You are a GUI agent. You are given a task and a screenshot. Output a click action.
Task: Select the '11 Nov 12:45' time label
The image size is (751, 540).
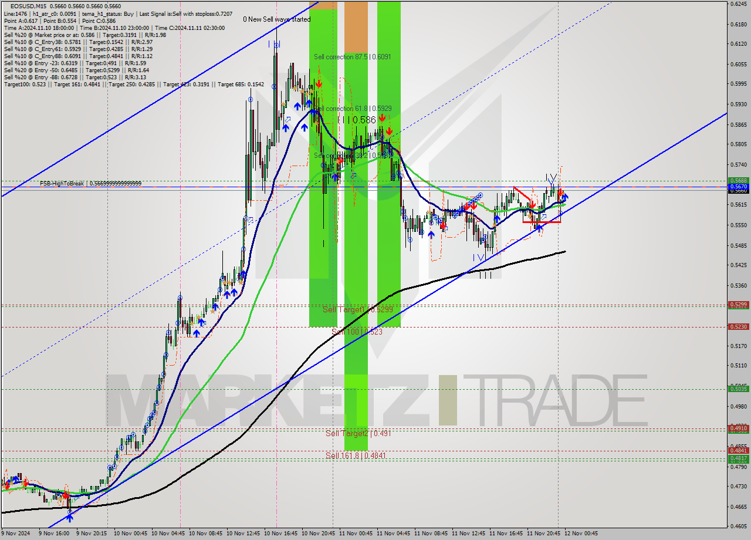[468, 534]
